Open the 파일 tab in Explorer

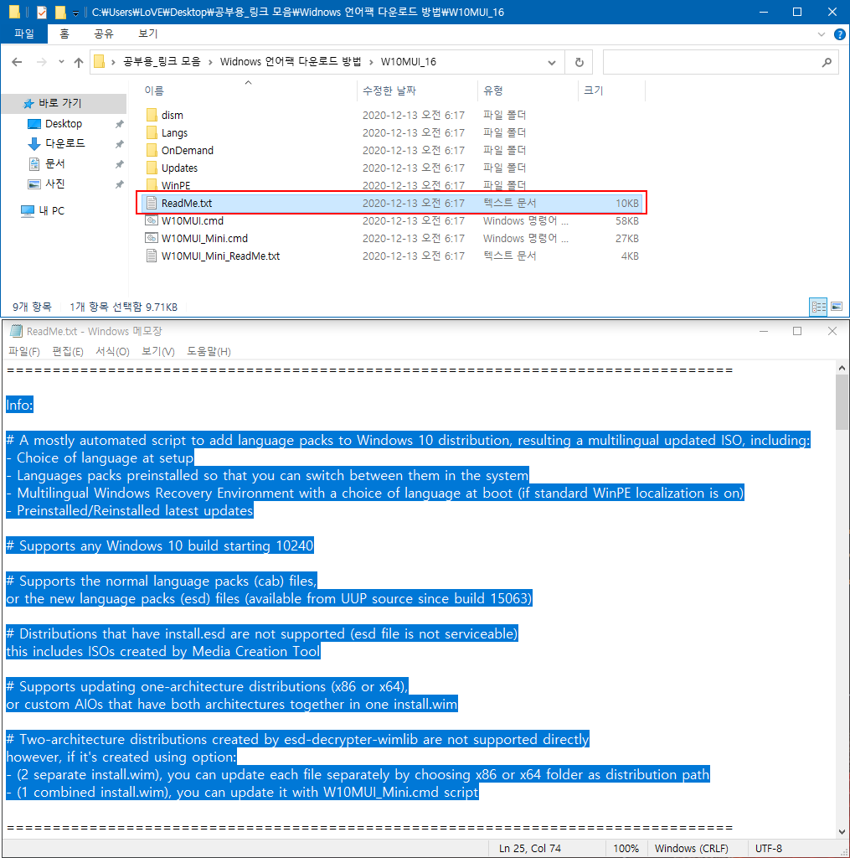(x=24, y=34)
